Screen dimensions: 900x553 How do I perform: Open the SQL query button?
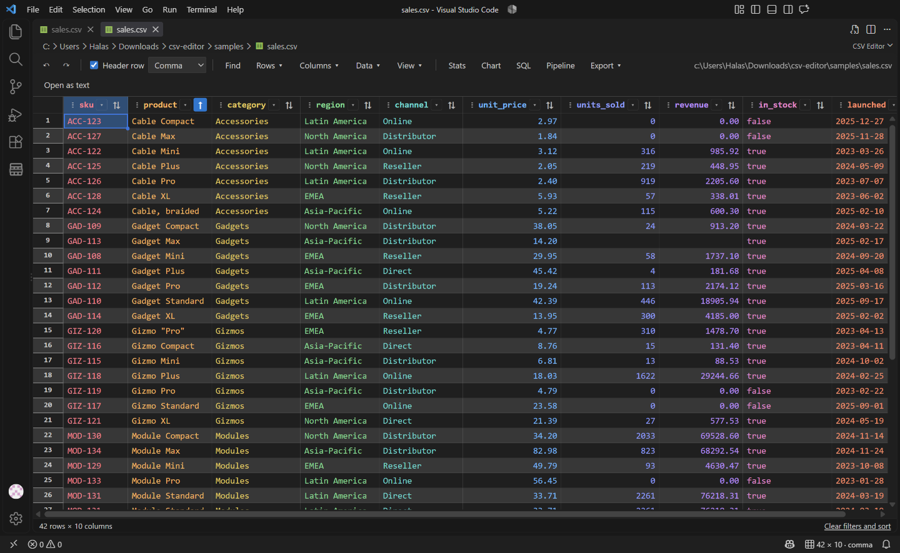[524, 66]
